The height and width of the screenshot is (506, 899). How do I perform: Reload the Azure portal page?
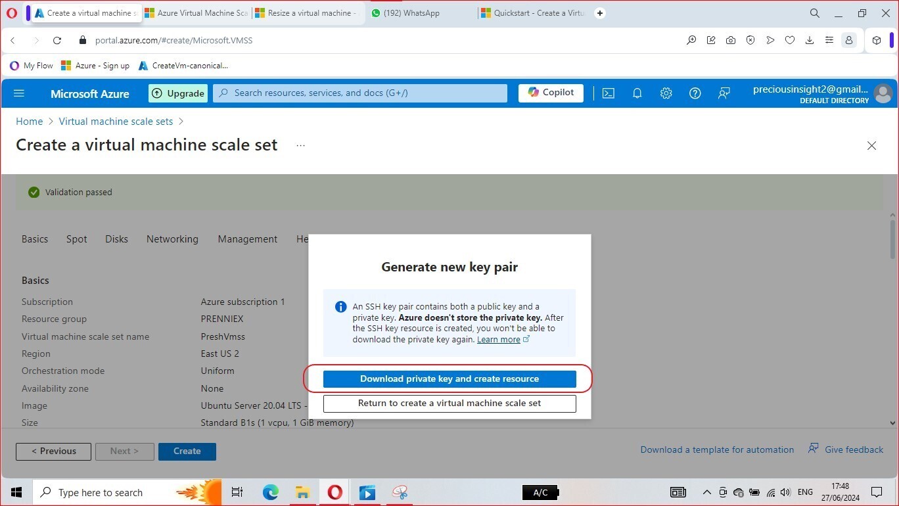57,40
